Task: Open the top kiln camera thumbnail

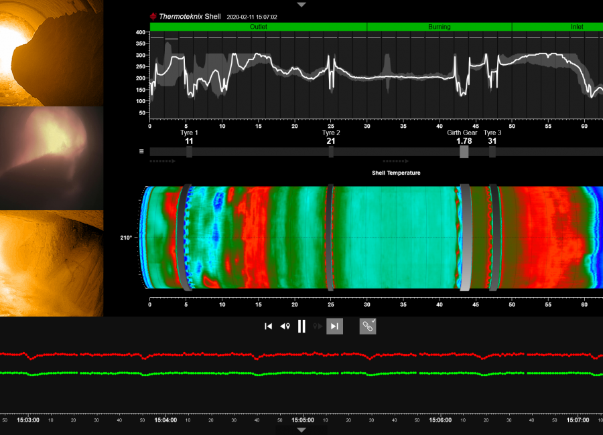Action: click(x=52, y=52)
